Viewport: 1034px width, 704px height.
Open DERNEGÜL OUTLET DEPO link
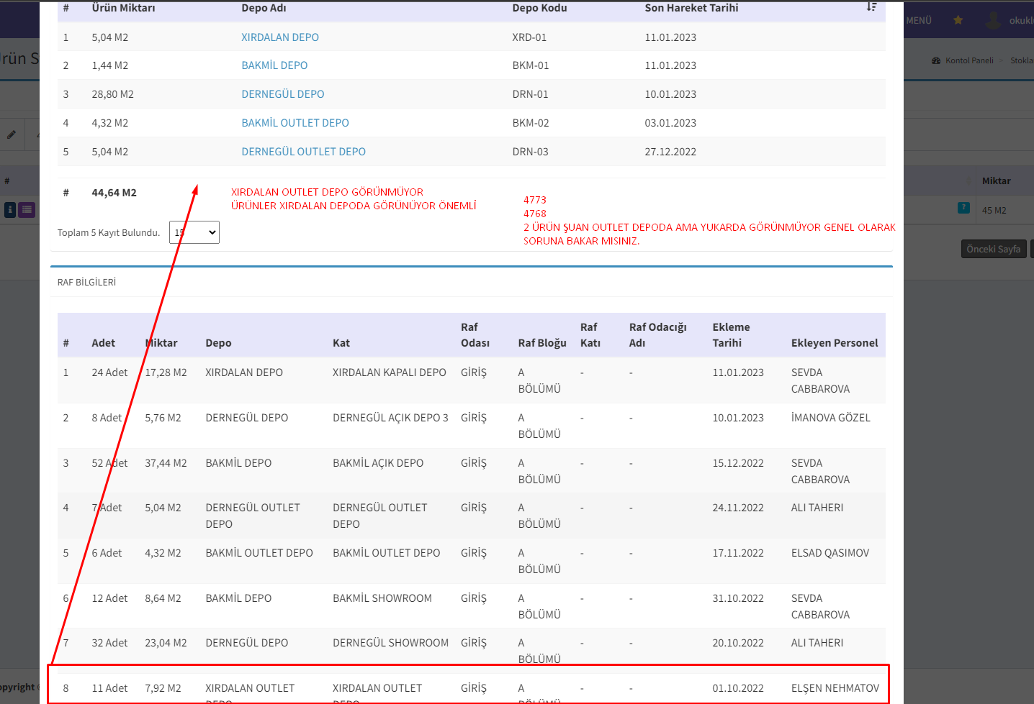coord(303,152)
